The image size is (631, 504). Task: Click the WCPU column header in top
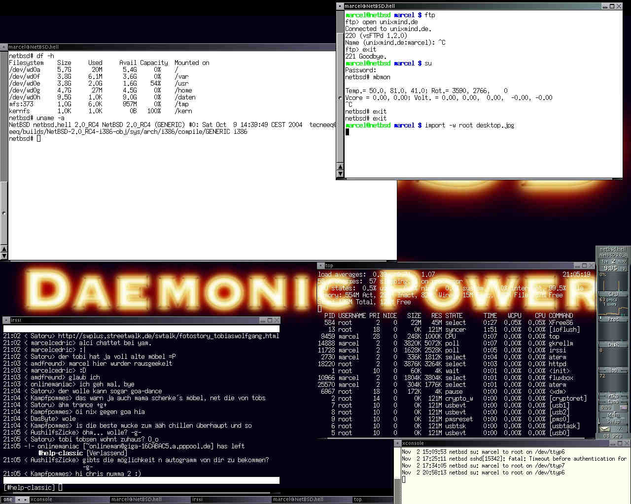514,316
